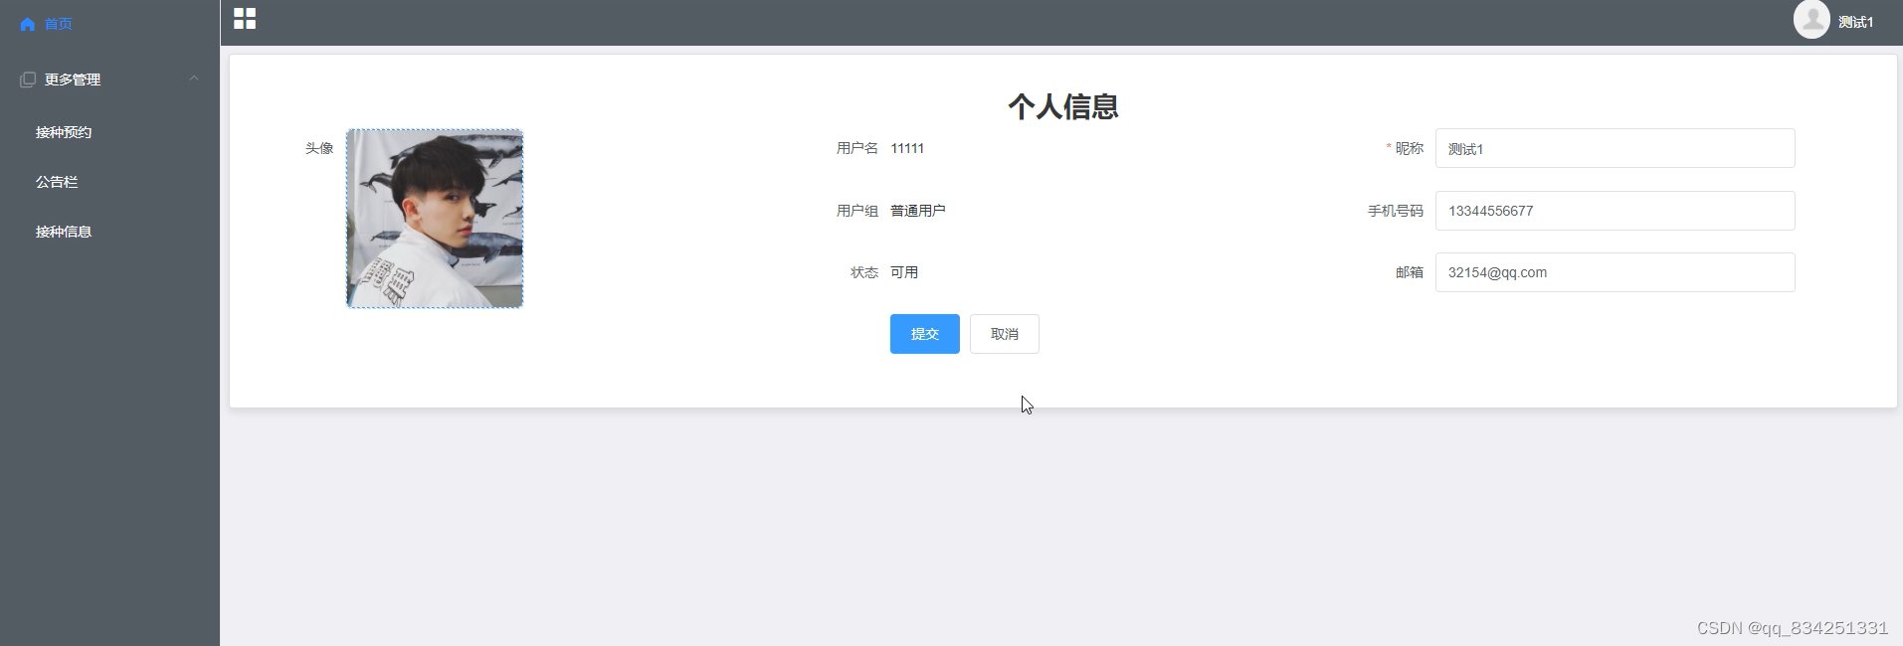Click the 邮箱 field label
Viewport: 1903px width, 646px height.
point(1409,272)
